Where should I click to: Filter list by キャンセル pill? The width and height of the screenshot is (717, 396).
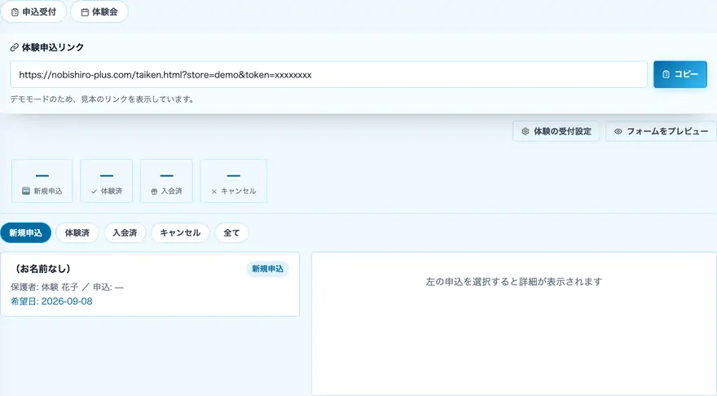point(180,233)
